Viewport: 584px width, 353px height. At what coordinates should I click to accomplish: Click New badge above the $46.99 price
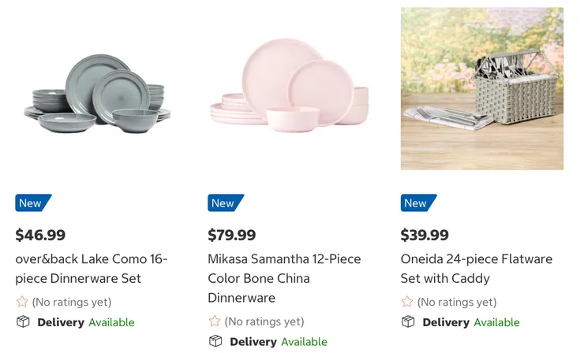32,203
